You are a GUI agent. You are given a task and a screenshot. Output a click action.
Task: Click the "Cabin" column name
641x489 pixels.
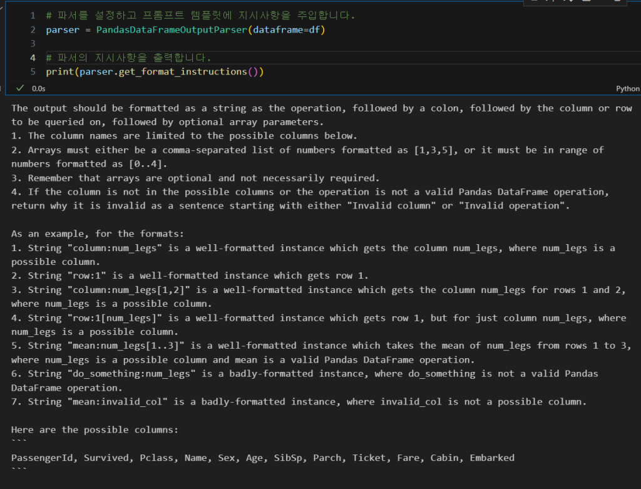click(444, 458)
